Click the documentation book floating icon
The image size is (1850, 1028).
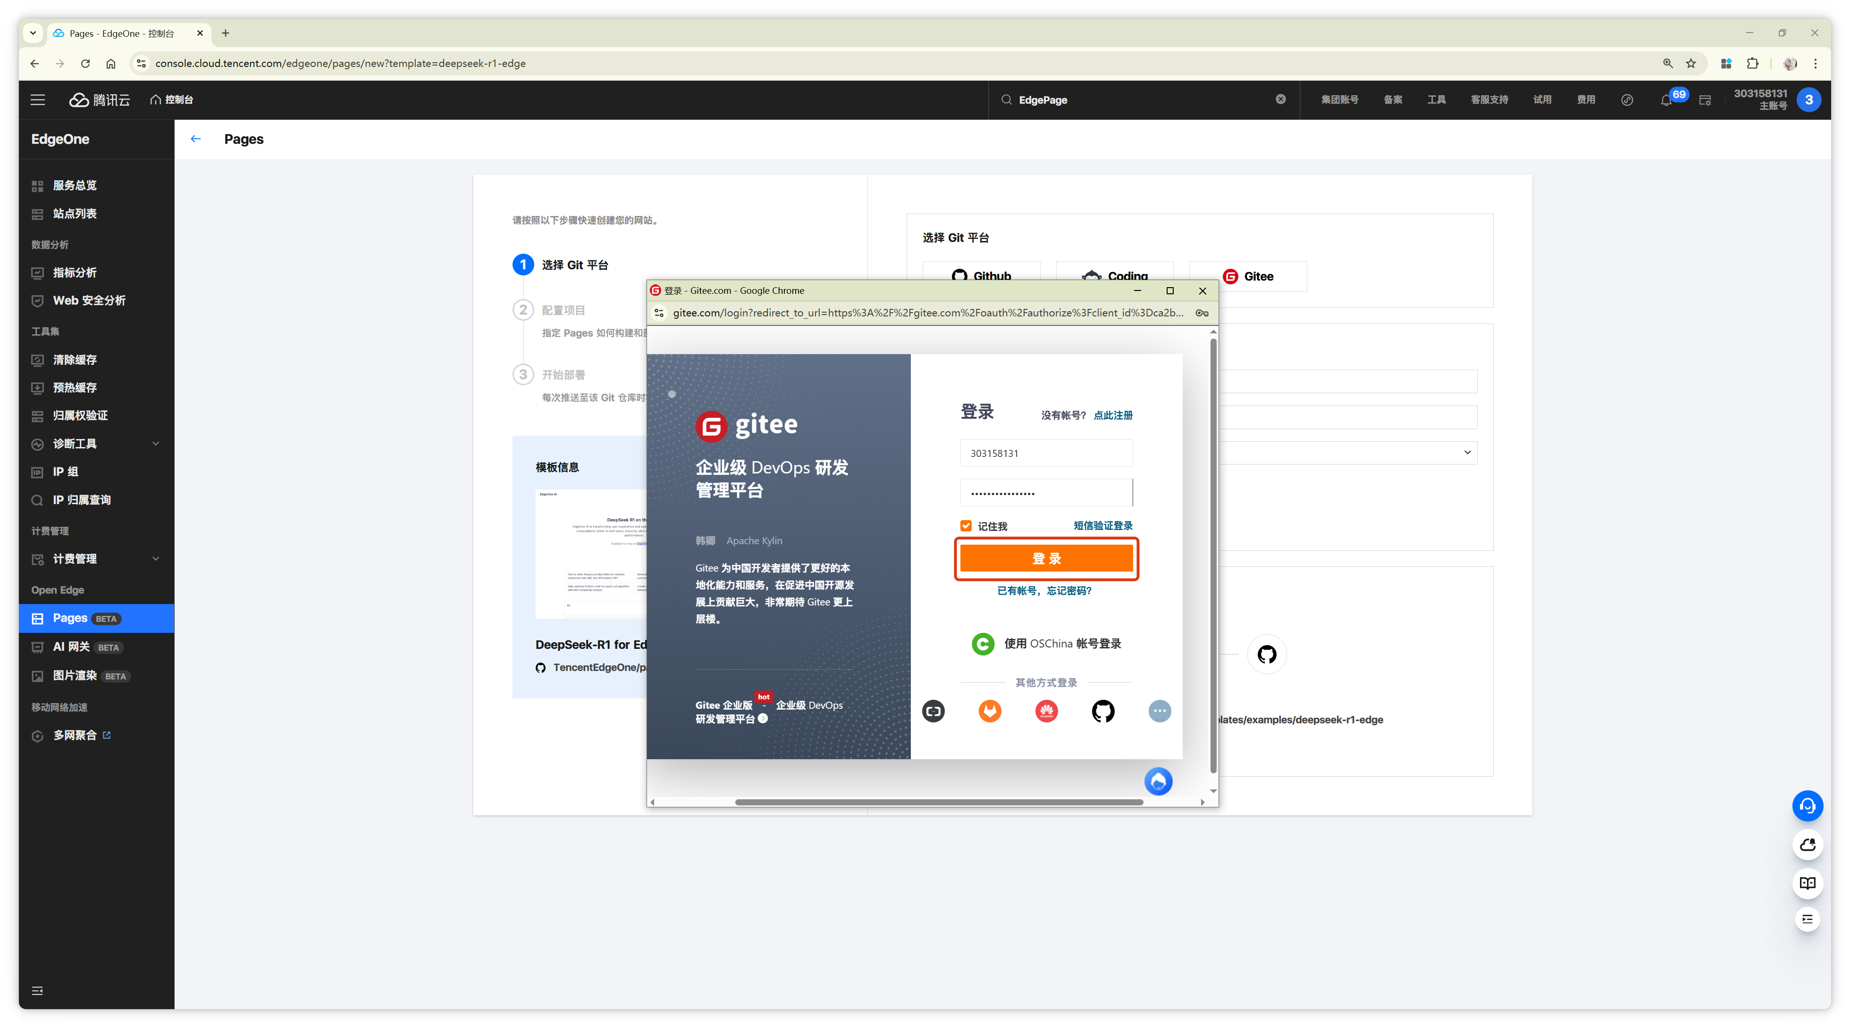coord(1807,883)
